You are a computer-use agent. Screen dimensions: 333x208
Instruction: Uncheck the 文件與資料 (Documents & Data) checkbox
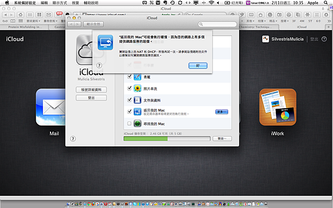(129, 99)
